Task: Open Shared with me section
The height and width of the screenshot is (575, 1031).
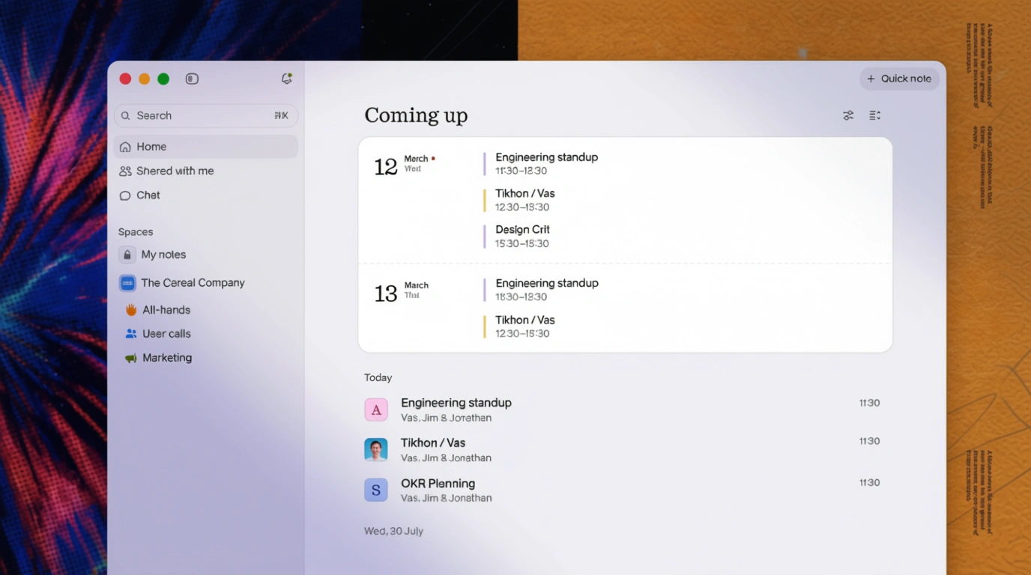Action: pos(175,171)
